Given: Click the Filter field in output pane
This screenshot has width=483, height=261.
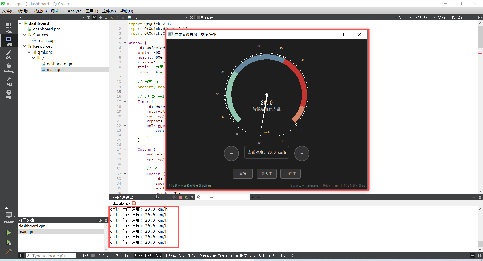Looking at the screenshot, I should coord(223,197).
